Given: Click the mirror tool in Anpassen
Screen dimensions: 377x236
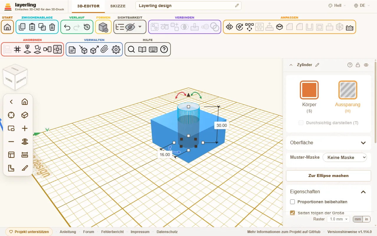Looking at the screenshot, I should click(229, 27).
